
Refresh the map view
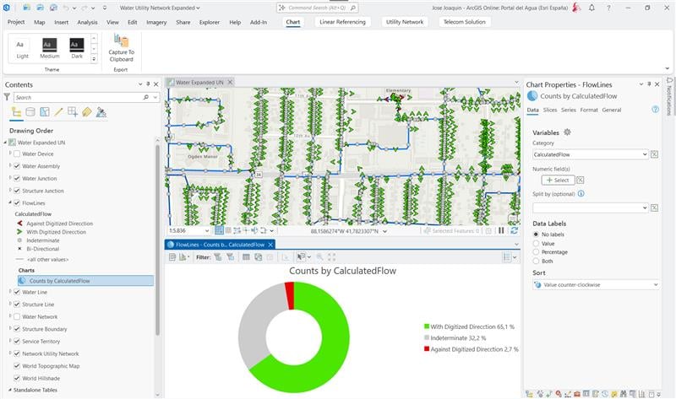[514, 230]
